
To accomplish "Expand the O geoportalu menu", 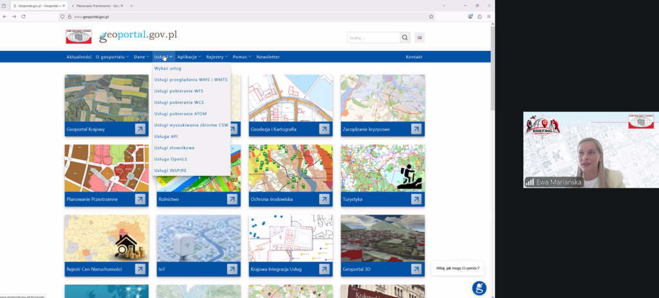I will tap(112, 57).
